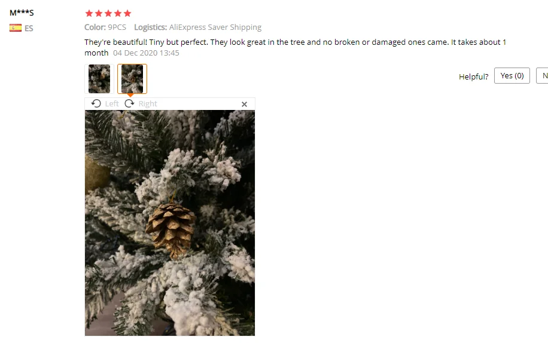The height and width of the screenshot is (343, 548).
Task: Click the rotate right arrow icon
Action: click(x=130, y=103)
